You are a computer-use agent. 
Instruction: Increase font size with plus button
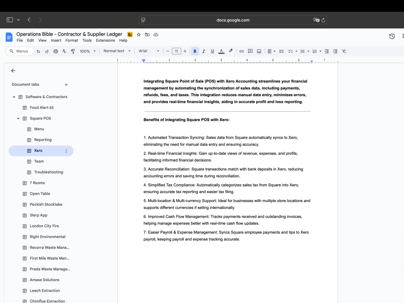pos(185,51)
